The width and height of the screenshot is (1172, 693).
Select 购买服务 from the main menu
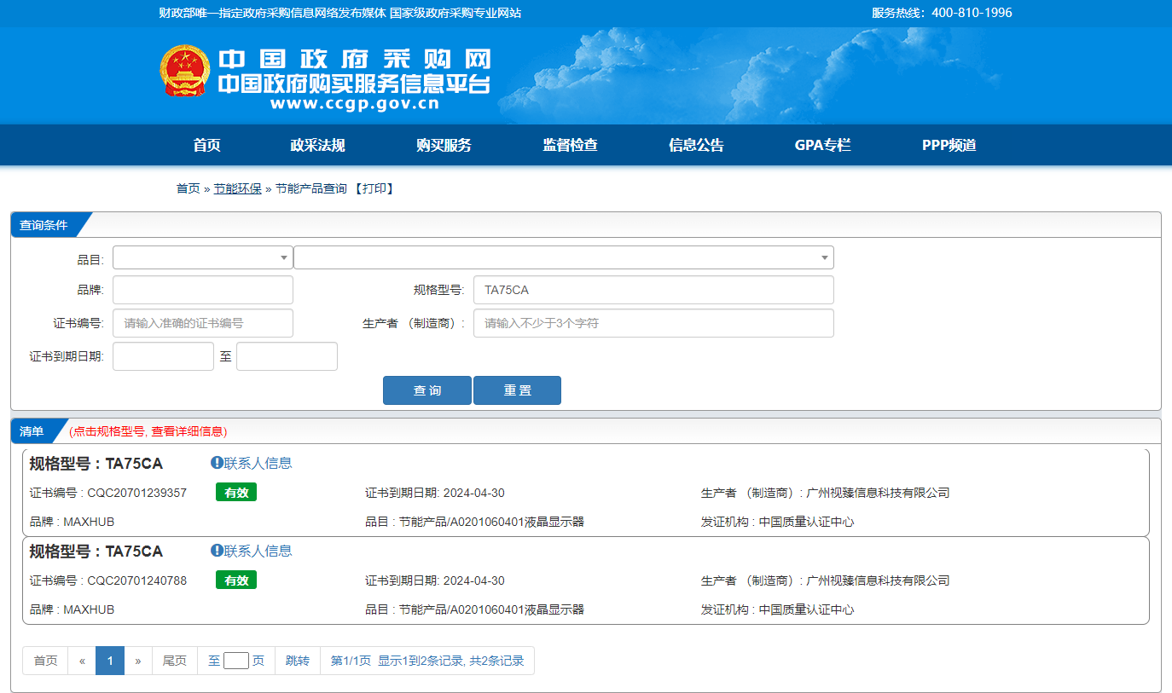(444, 145)
